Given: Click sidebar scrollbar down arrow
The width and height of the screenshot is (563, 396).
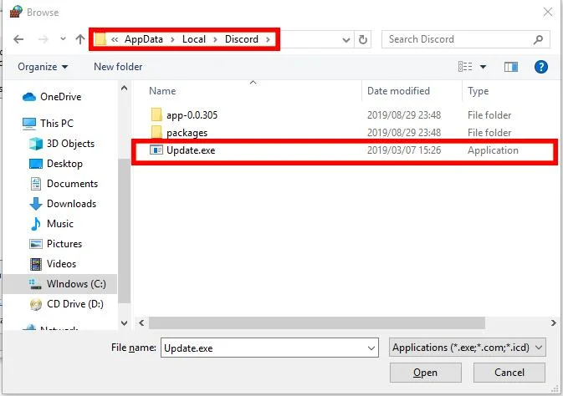Looking at the screenshot, I should (125, 322).
